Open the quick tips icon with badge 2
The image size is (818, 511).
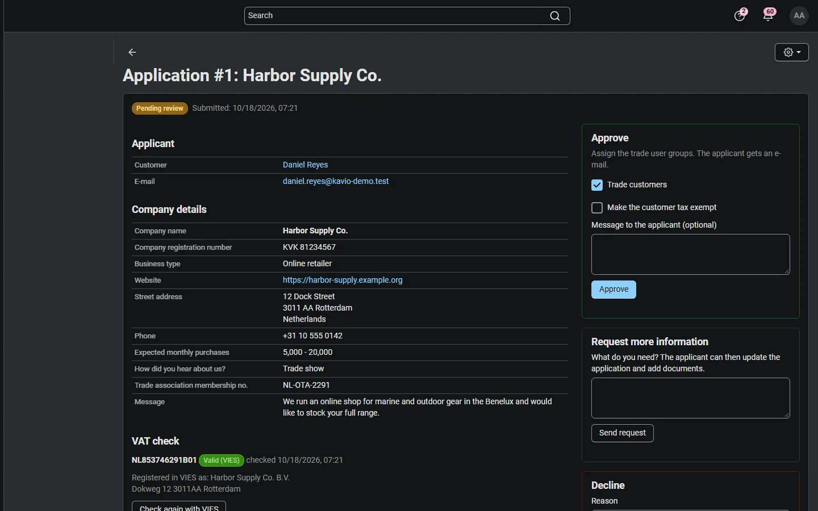click(x=740, y=15)
